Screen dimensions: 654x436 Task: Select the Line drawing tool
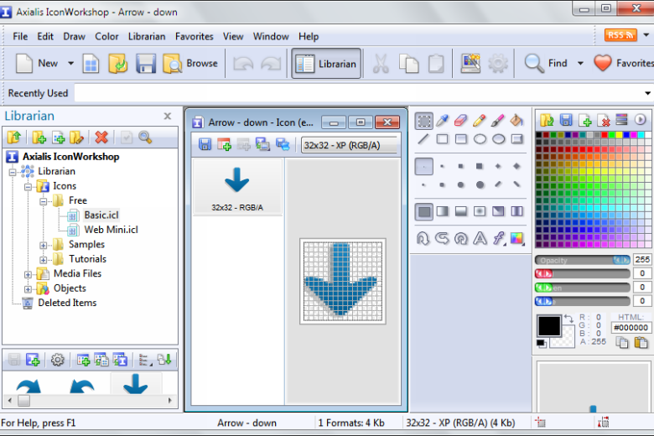(x=423, y=139)
